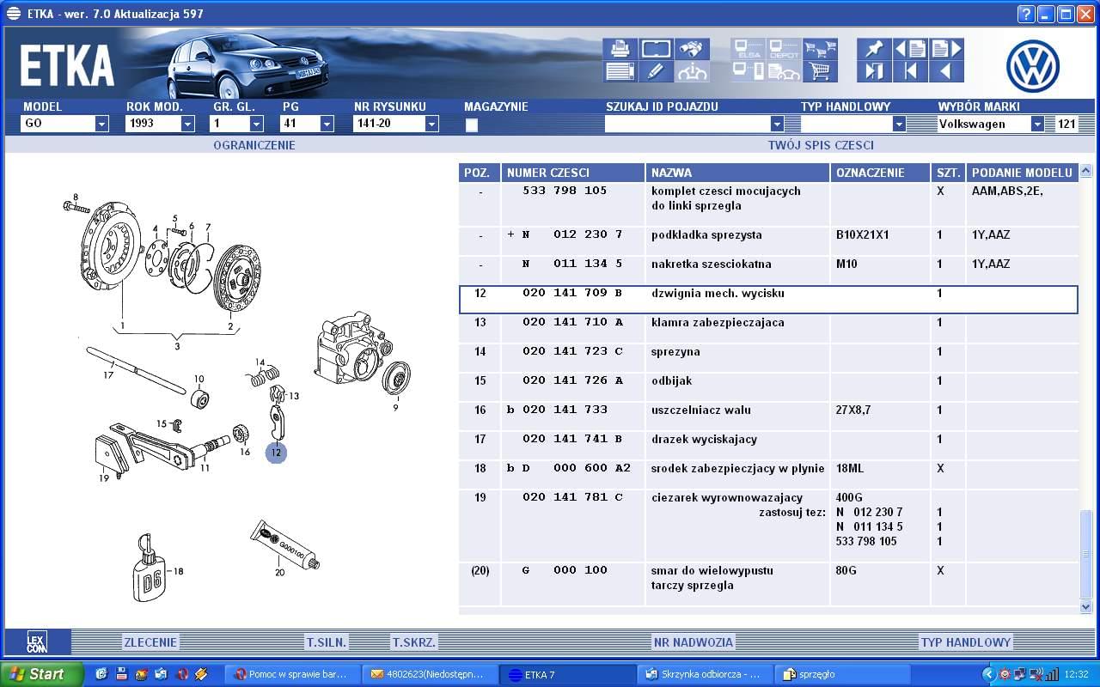Click the parts list lines icon
The height and width of the screenshot is (687, 1100).
(x=620, y=71)
